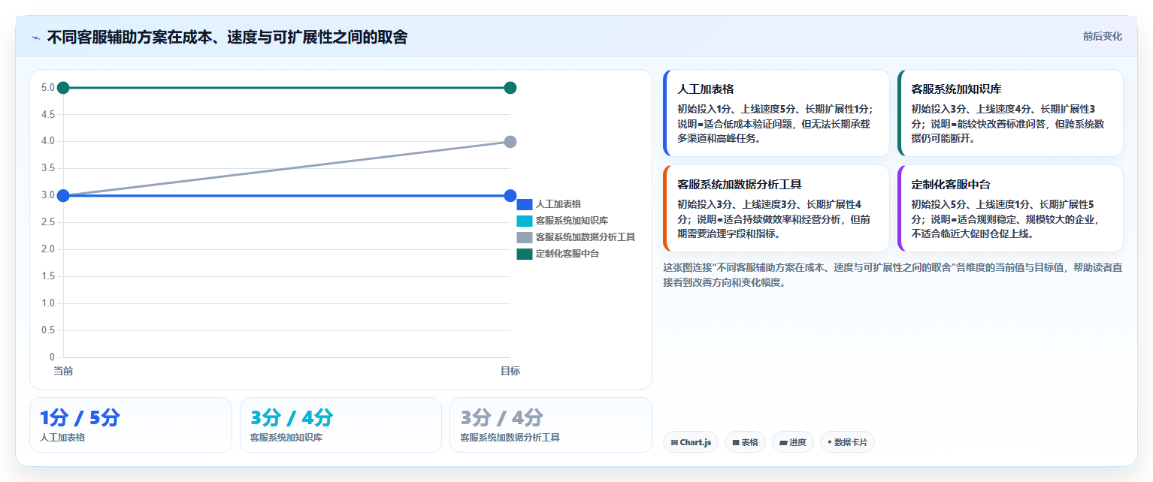Click the cyan 3分 / 4分 stat value
The image size is (1153, 482).
pos(292,417)
